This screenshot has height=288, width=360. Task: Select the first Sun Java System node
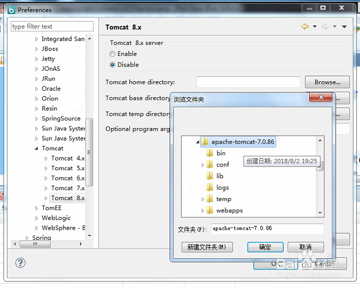[63, 129]
